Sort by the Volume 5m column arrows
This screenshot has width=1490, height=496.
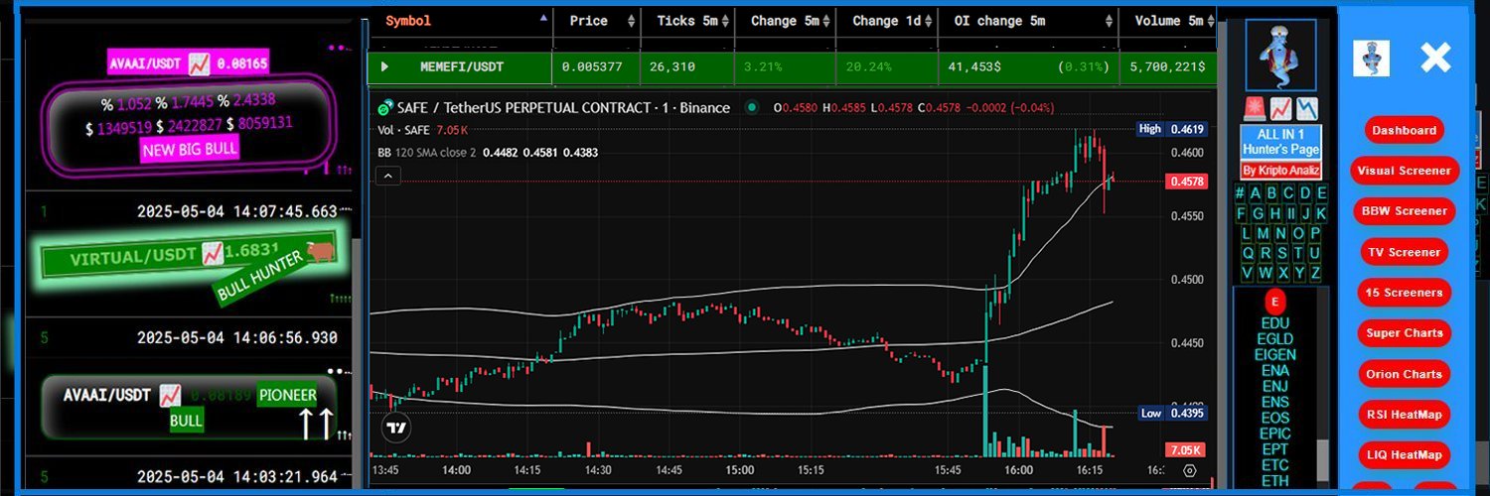tap(1212, 21)
